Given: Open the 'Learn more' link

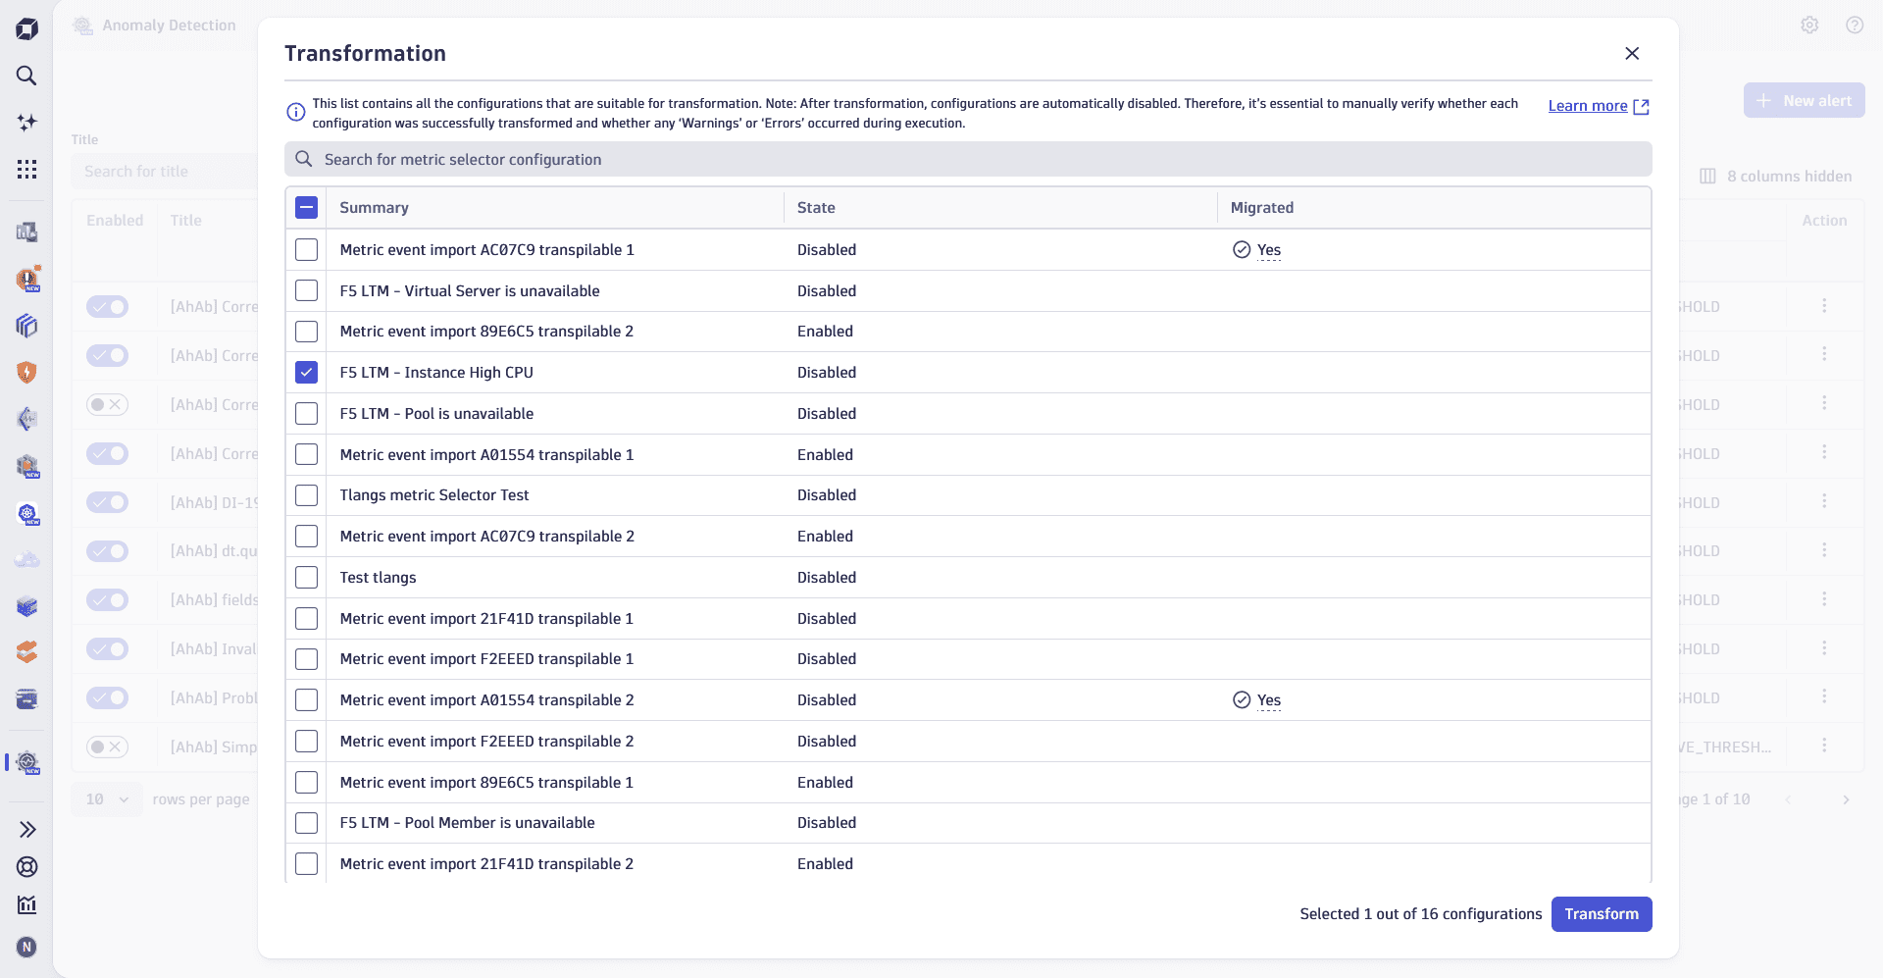Looking at the screenshot, I should coord(1590,106).
